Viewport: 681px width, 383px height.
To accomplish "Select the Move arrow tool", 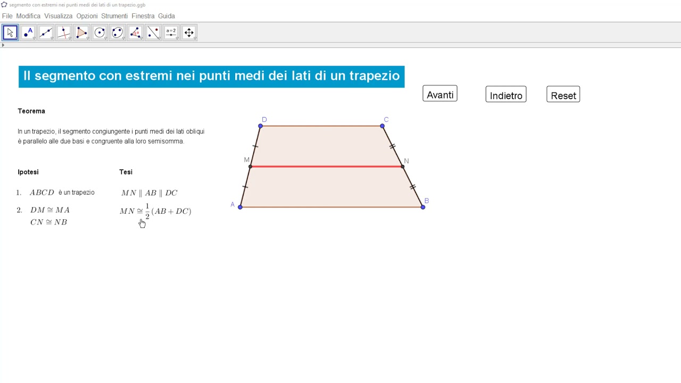I will coord(10,32).
